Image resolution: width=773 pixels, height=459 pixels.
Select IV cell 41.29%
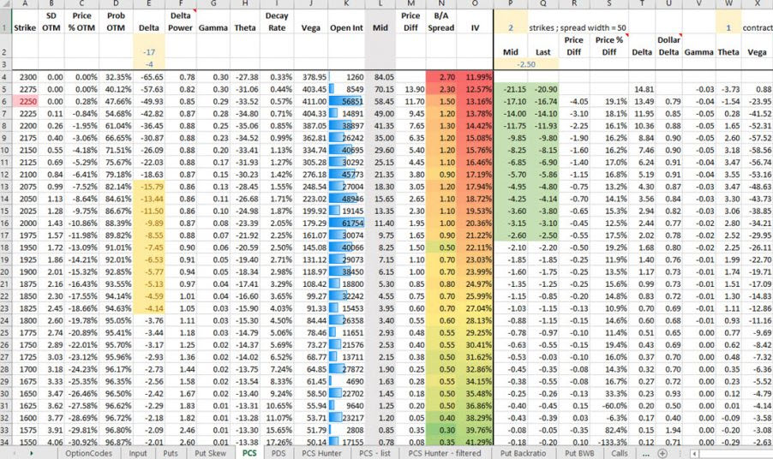[x=475, y=442]
